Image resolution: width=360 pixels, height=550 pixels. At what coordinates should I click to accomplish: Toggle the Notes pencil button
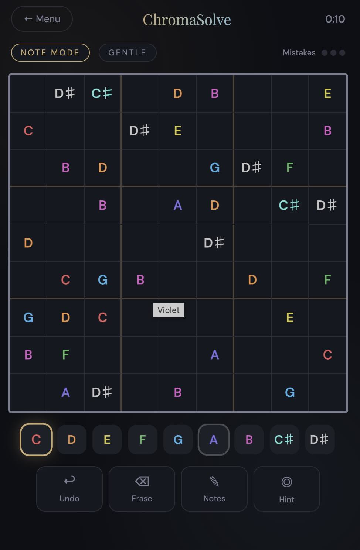pos(214,489)
